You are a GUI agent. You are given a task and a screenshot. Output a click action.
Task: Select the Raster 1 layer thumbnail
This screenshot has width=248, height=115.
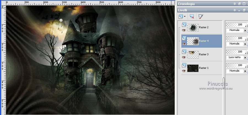[193, 68]
